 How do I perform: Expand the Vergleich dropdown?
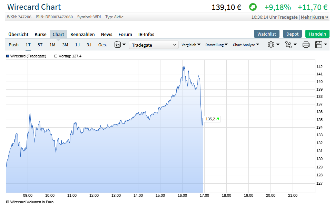pyautogui.click(x=191, y=45)
